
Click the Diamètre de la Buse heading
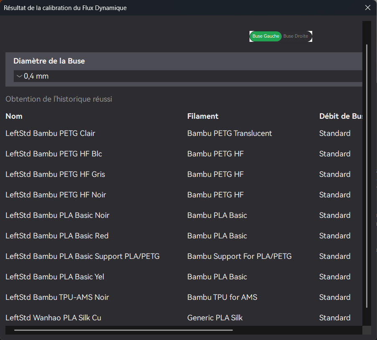point(49,61)
